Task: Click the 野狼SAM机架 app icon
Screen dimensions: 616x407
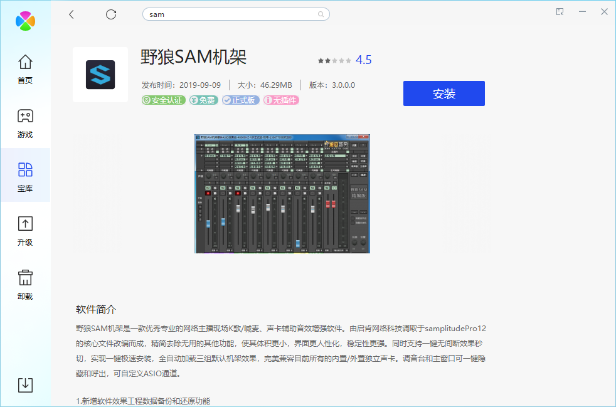Action: (100, 75)
